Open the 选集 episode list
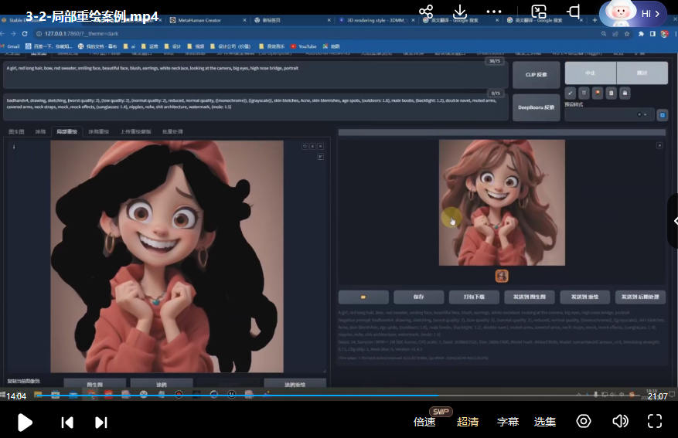Image resolution: width=678 pixels, height=438 pixels. (545, 422)
